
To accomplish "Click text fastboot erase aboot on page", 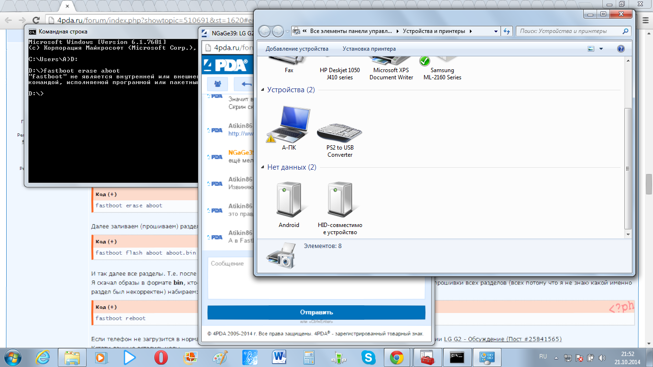I will coord(129,205).
